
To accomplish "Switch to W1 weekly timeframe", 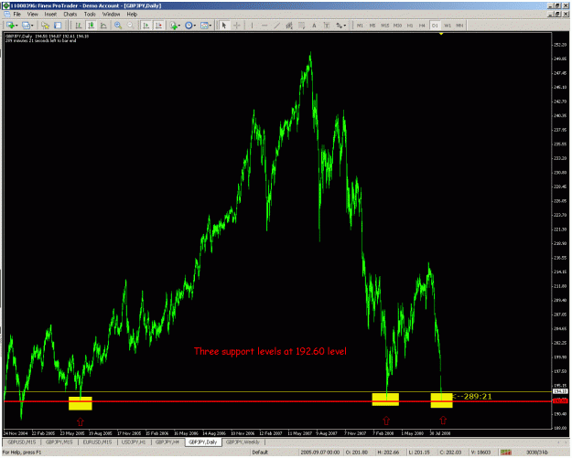I will tap(448, 26).
